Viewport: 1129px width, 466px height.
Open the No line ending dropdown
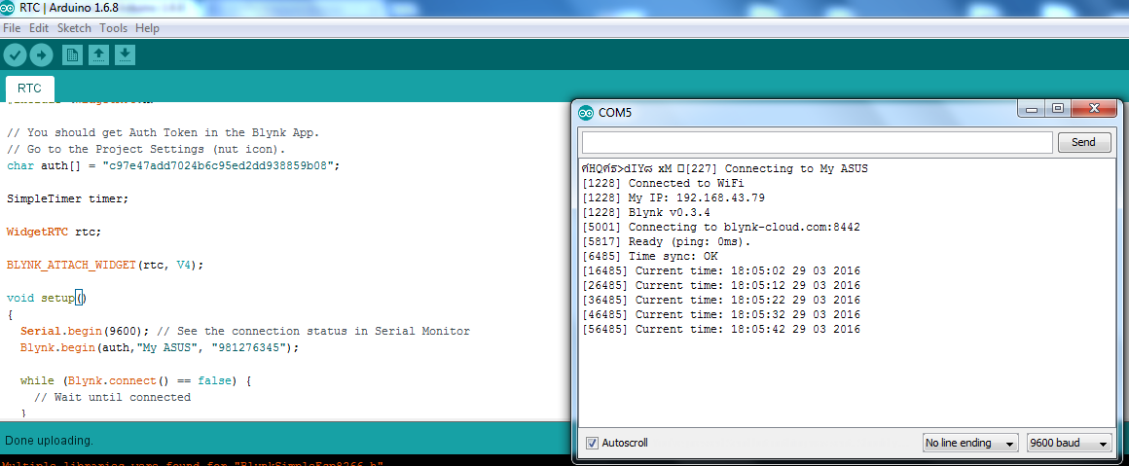pos(970,443)
